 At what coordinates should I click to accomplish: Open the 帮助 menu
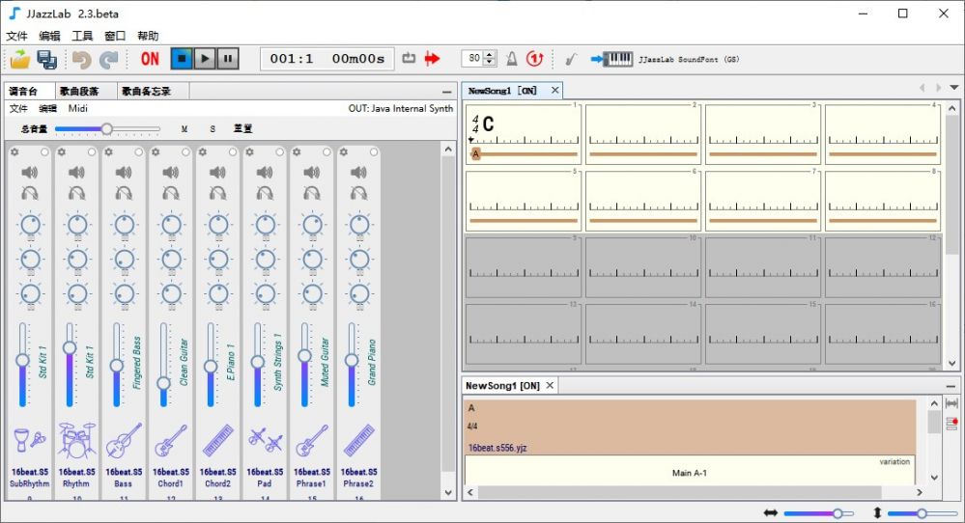[148, 36]
